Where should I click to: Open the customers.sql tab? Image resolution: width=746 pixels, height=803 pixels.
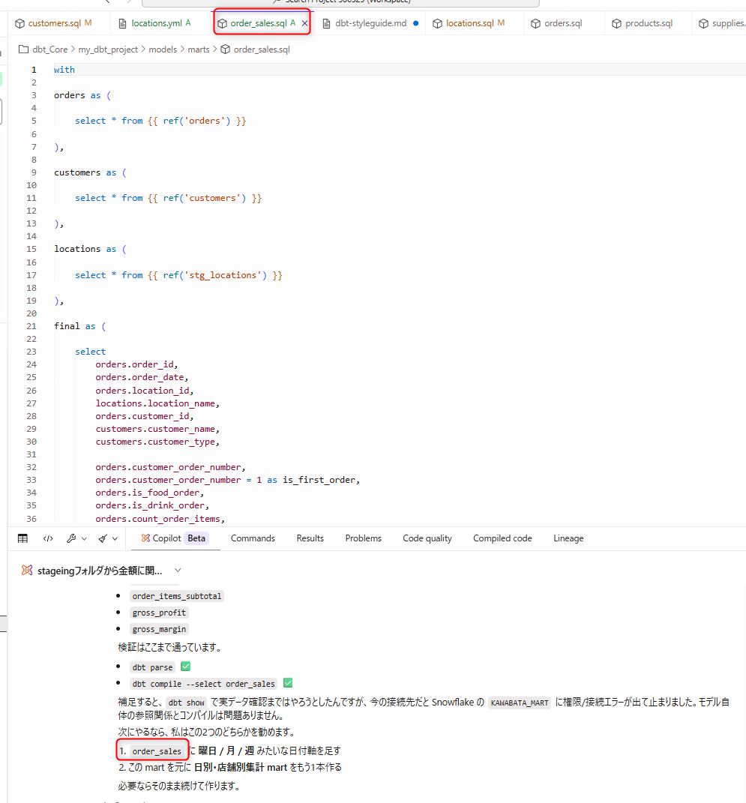(54, 23)
